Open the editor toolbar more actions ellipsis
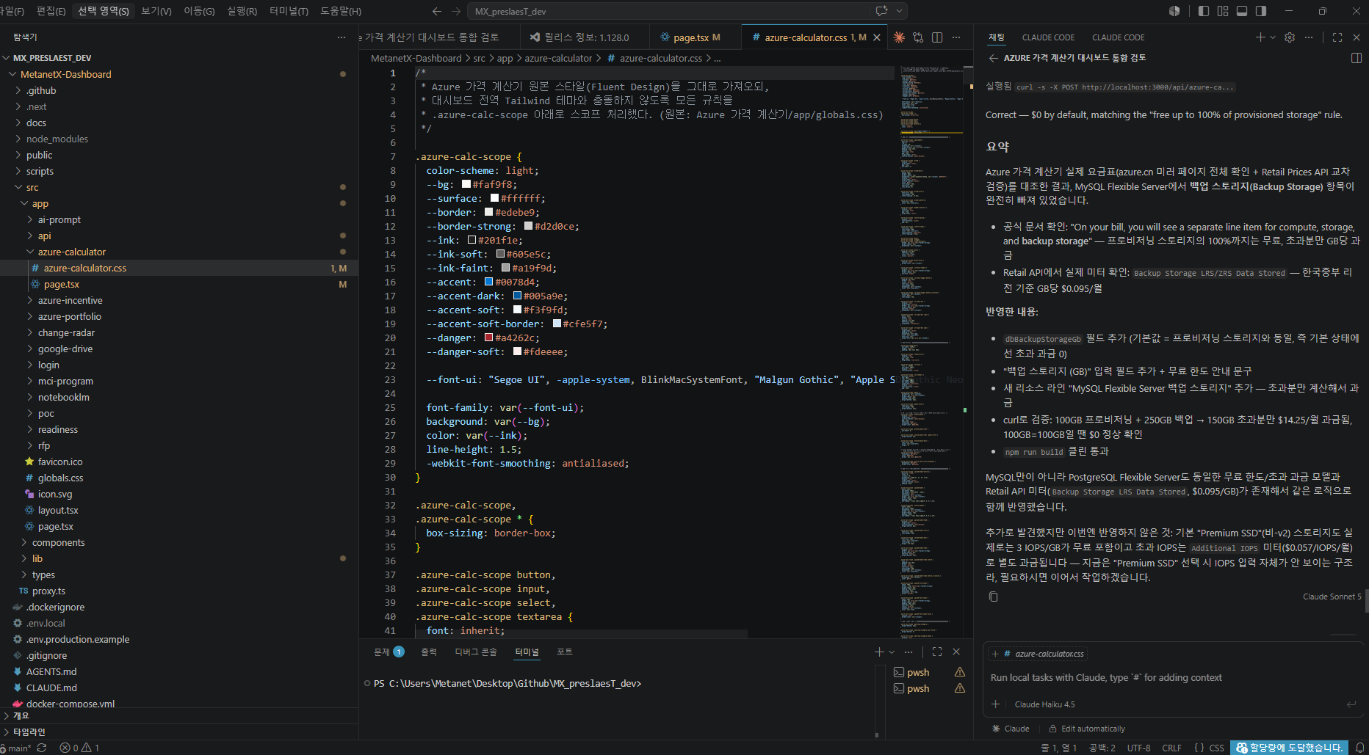This screenshot has height=755, width=1369. point(956,37)
